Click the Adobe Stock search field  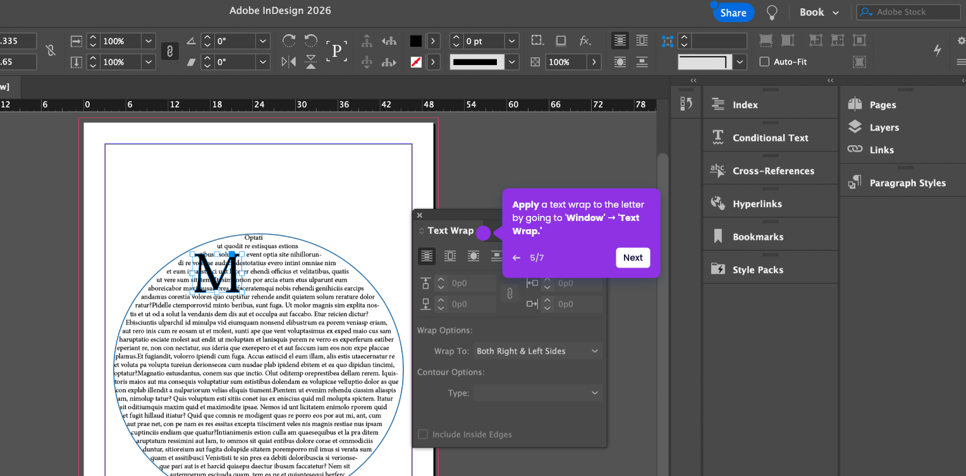pos(917,12)
